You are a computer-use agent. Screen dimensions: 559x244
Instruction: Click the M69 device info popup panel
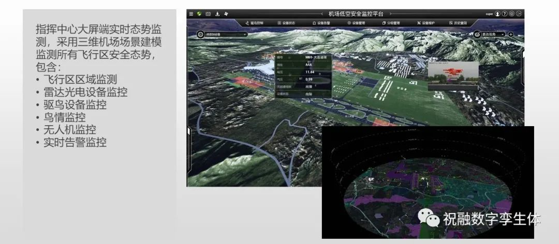[303, 75]
